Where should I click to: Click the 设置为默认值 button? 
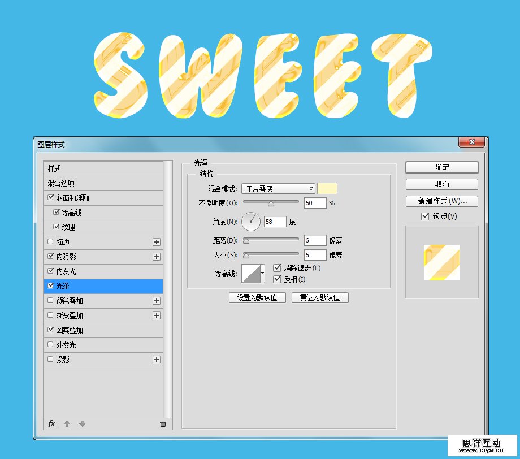click(x=257, y=297)
